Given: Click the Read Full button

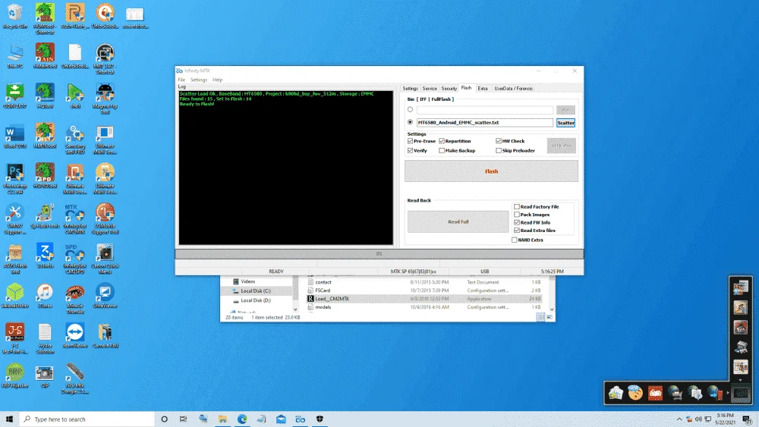Looking at the screenshot, I should point(458,221).
